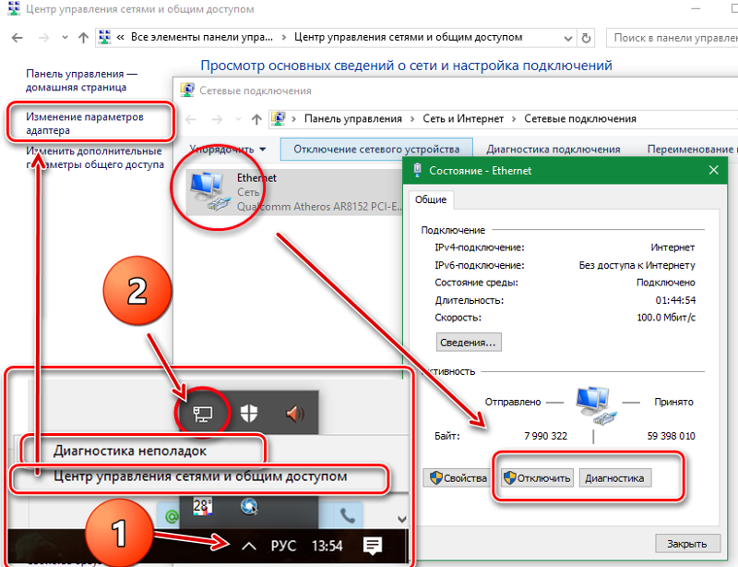Click back arrow in Сетевые подключения window
Viewport: 738px width, 567px height.
click(x=191, y=119)
